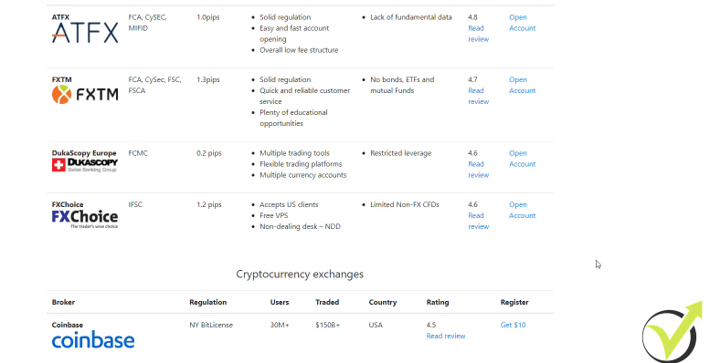Read review of DukaScopy Europe
Screen dimensions: 710x363
(x=478, y=170)
